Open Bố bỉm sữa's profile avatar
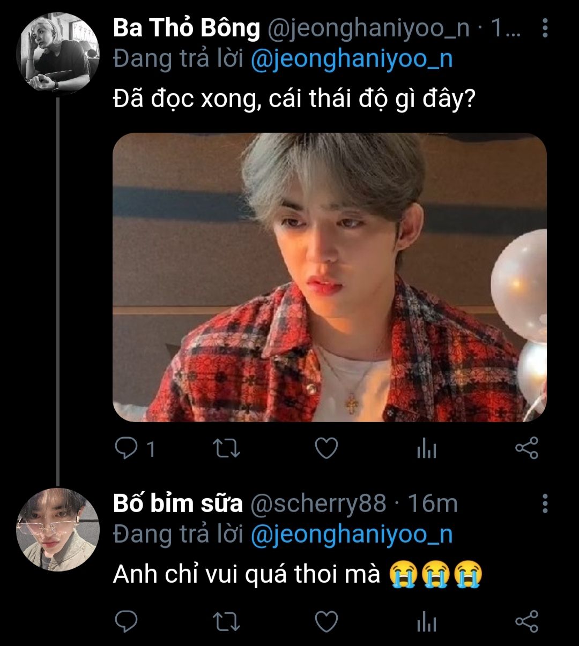Screen dimensions: 579x646 58,530
